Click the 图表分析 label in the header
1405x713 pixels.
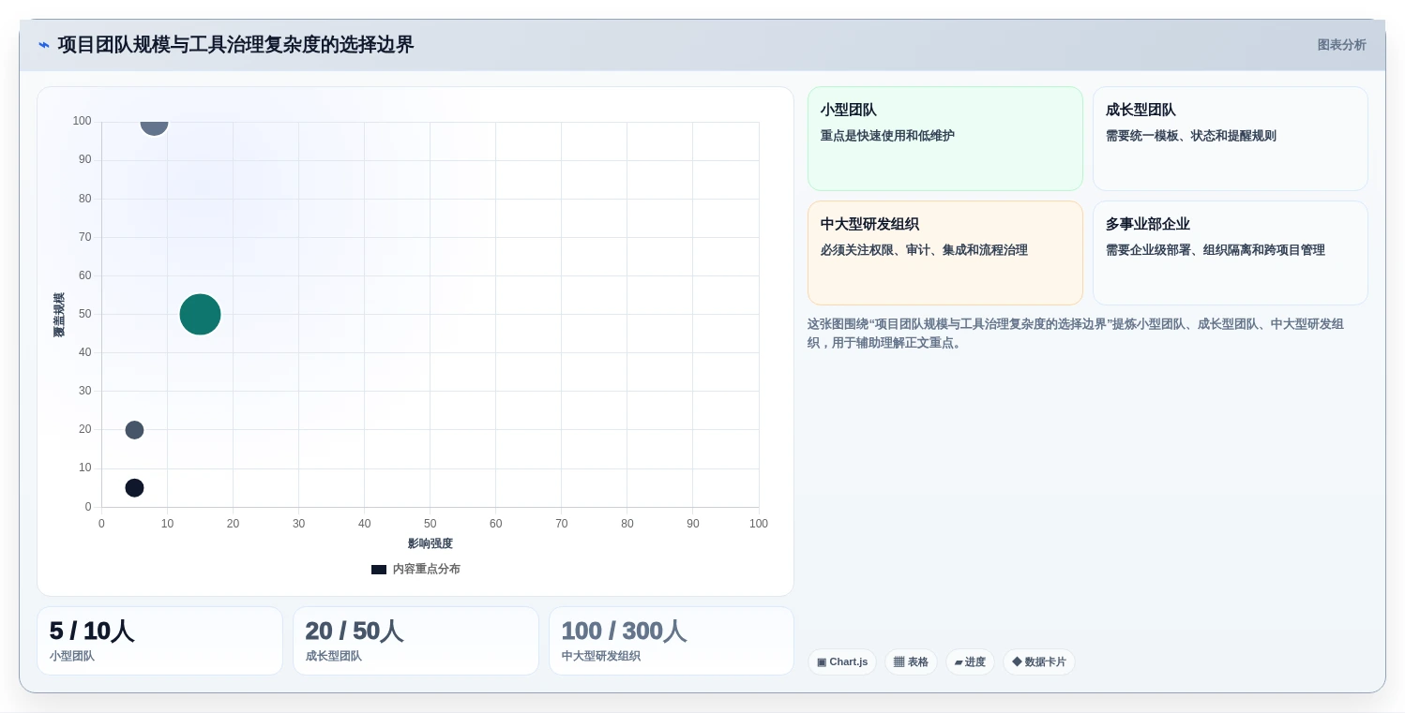(x=1341, y=45)
